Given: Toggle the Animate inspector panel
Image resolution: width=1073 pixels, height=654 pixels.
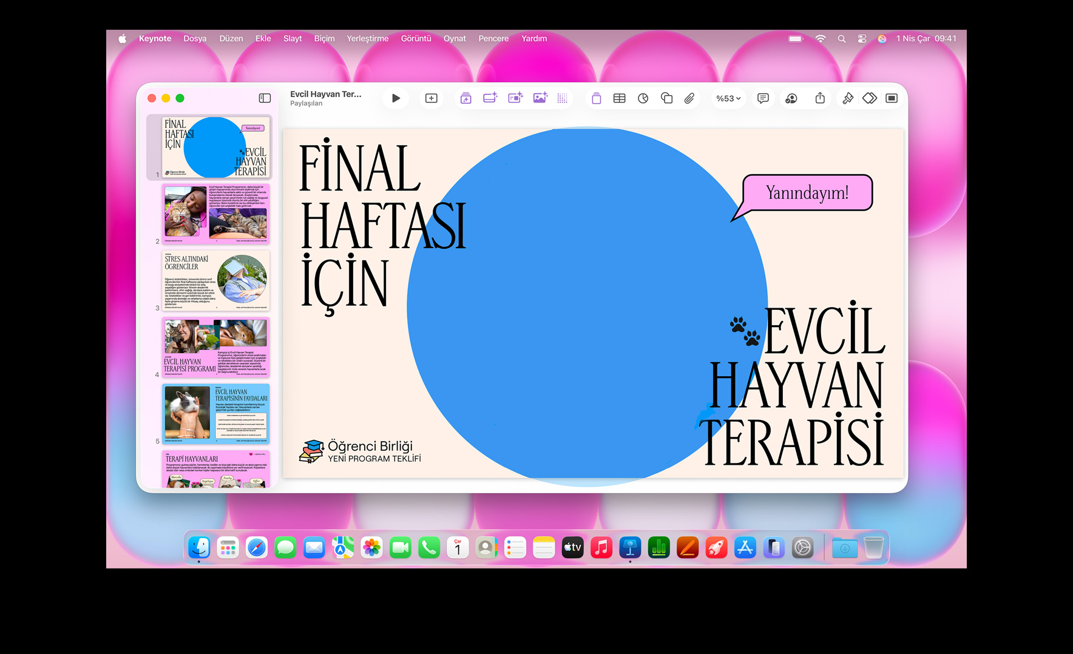Looking at the screenshot, I should coord(870,98).
